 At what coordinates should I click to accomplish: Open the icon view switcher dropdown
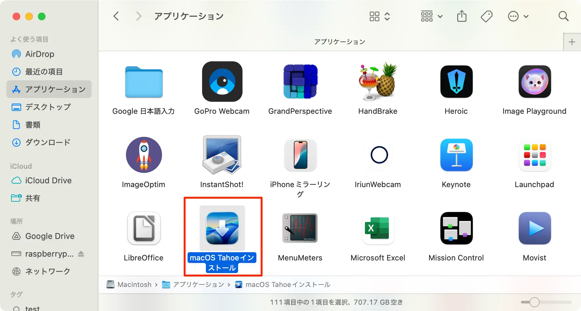[x=380, y=16]
